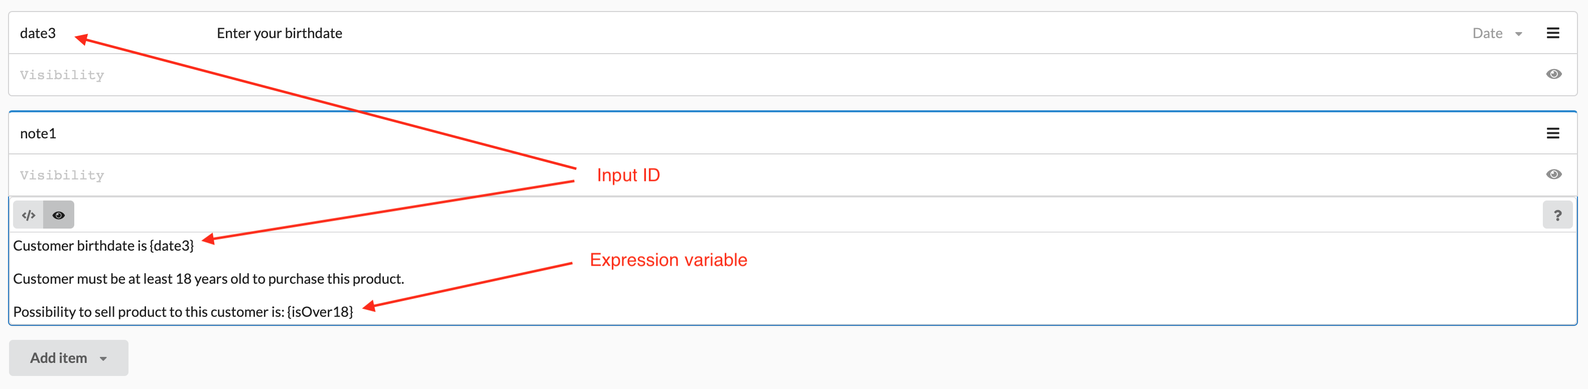Click the Add item button
This screenshot has height=389, width=1588.
coord(59,357)
